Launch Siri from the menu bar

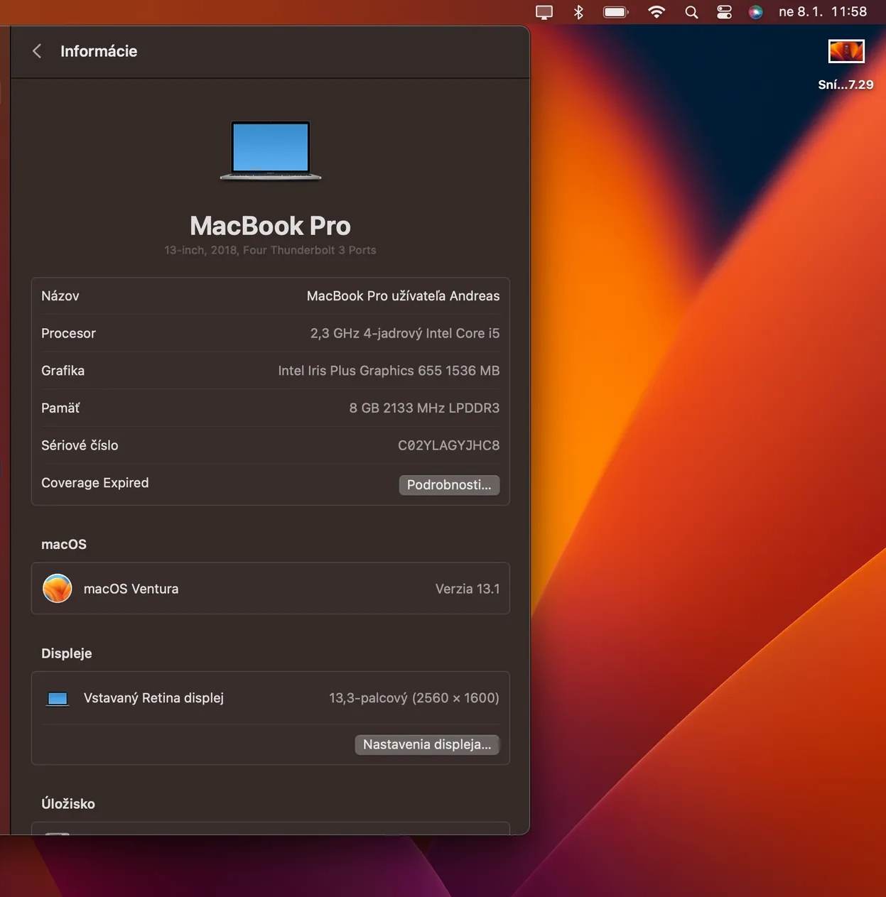(756, 12)
